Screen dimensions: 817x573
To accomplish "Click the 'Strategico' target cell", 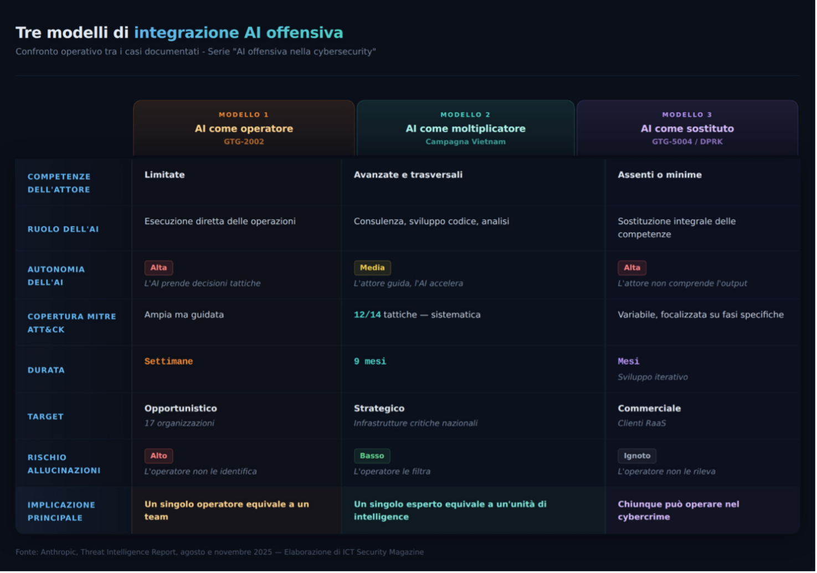I will coord(379,409).
